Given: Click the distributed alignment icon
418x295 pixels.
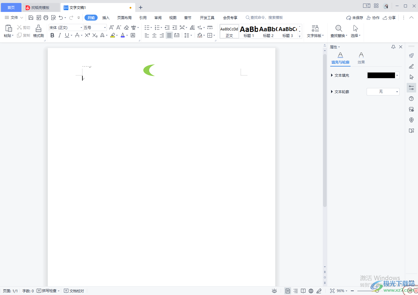Looking at the screenshot, I should (177, 35).
